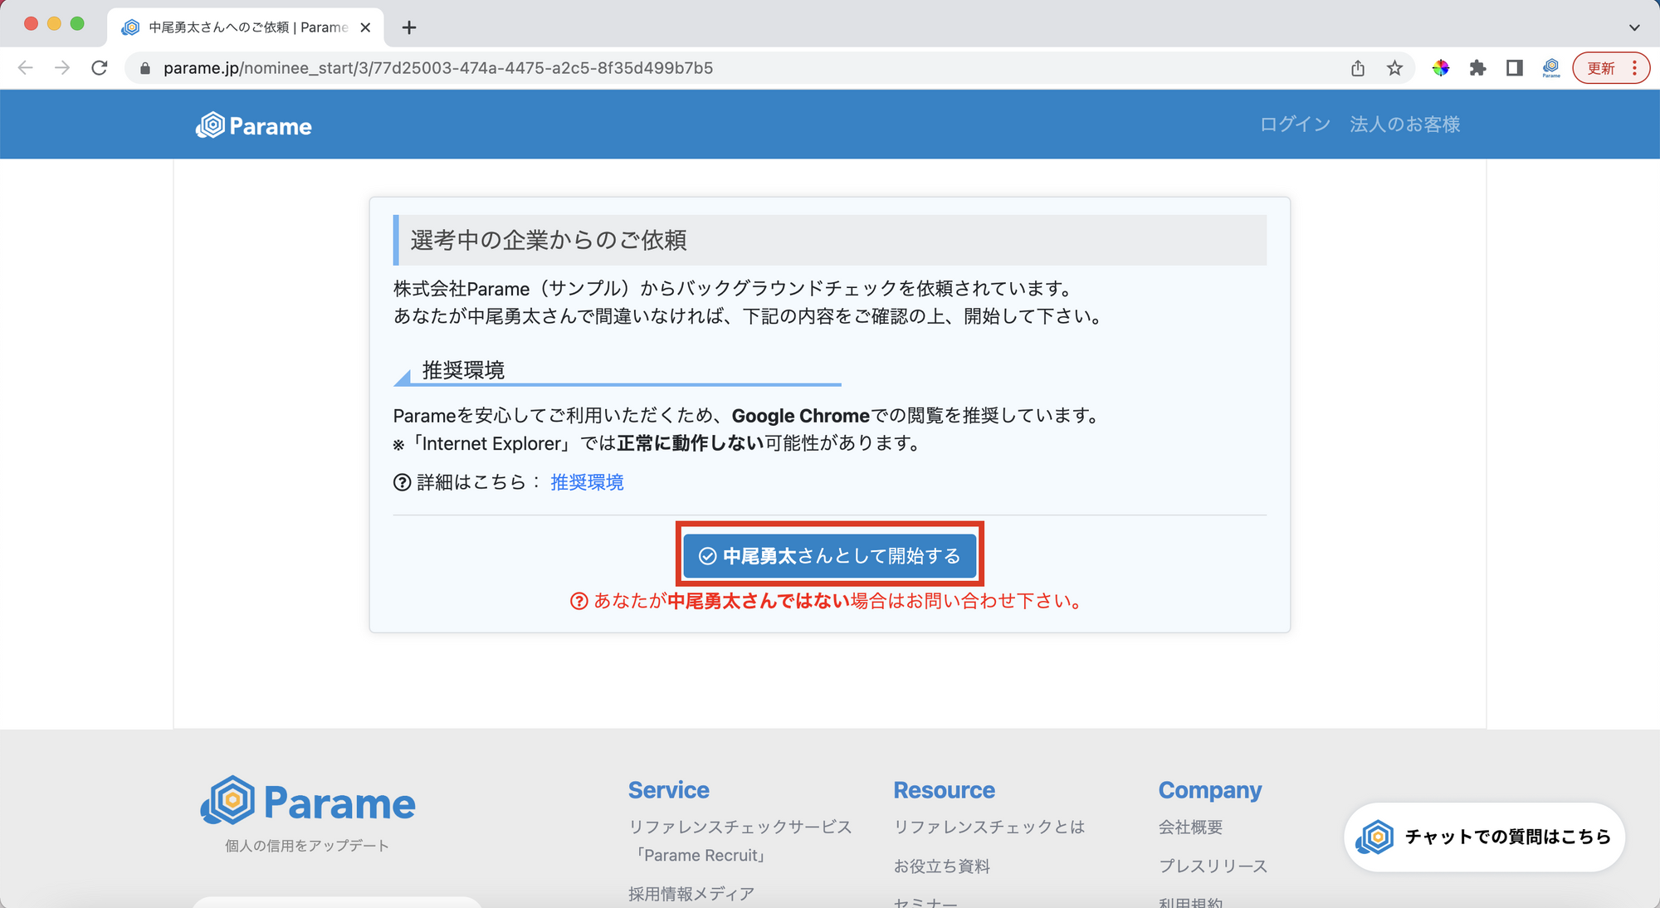Open the 推奨環境 details link

(587, 482)
